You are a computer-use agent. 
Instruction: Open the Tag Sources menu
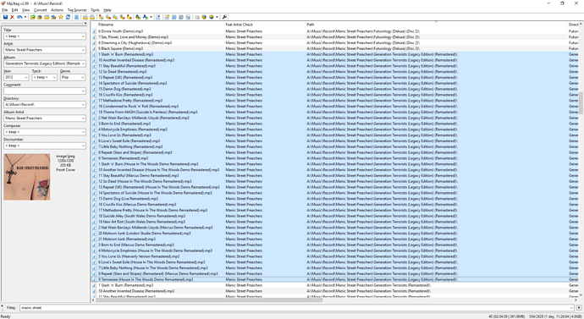(77, 10)
